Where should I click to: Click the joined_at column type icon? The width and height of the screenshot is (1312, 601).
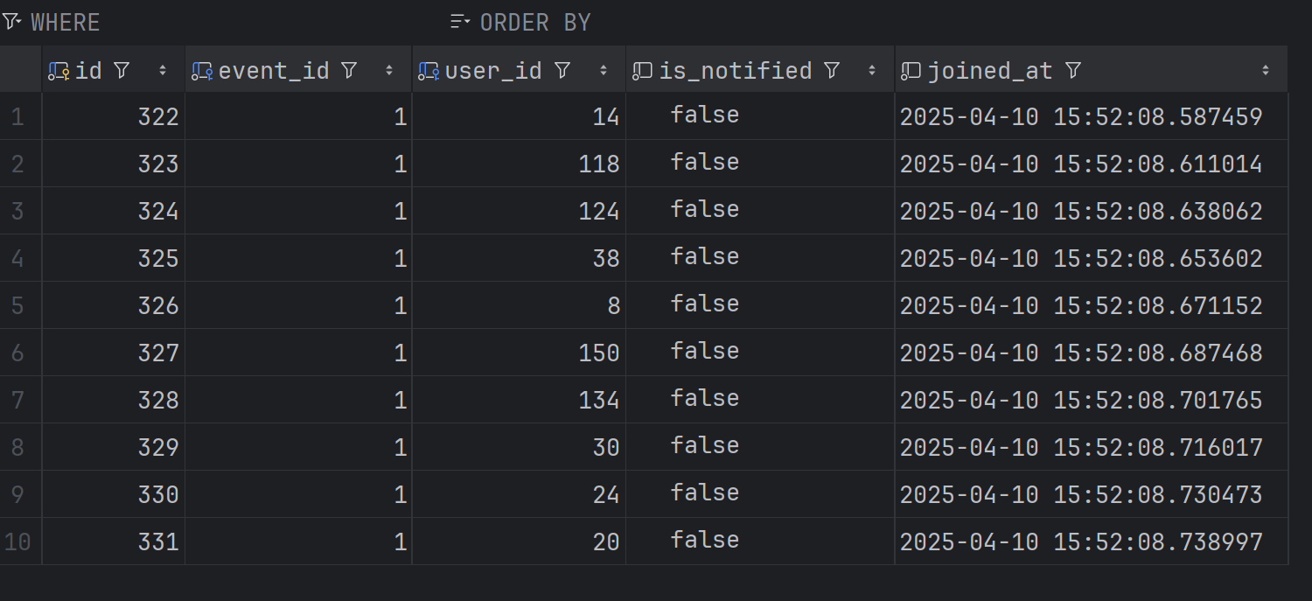point(911,71)
